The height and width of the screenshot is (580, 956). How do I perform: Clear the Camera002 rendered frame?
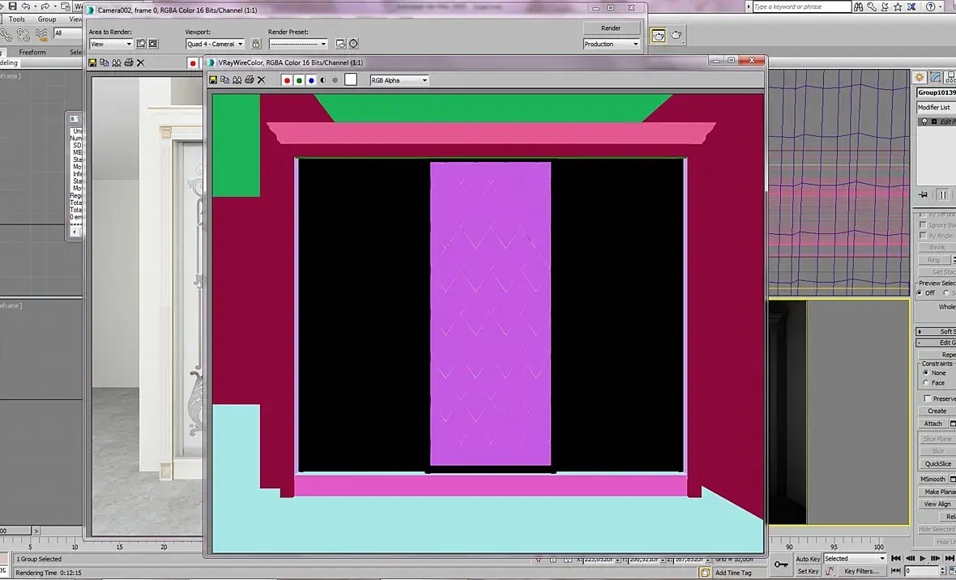click(x=141, y=63)
